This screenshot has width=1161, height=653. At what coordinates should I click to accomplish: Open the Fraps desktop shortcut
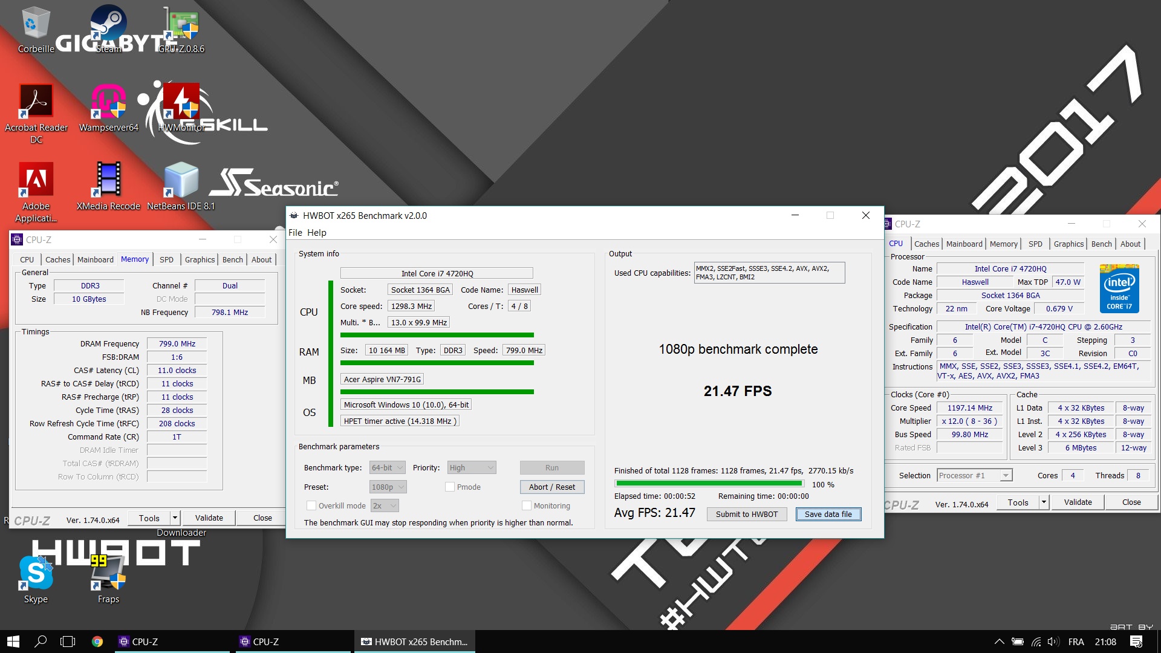[109, 579]
